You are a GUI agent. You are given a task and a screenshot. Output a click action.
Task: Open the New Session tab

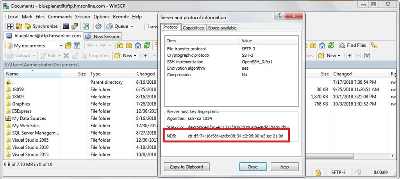point(103,36)
